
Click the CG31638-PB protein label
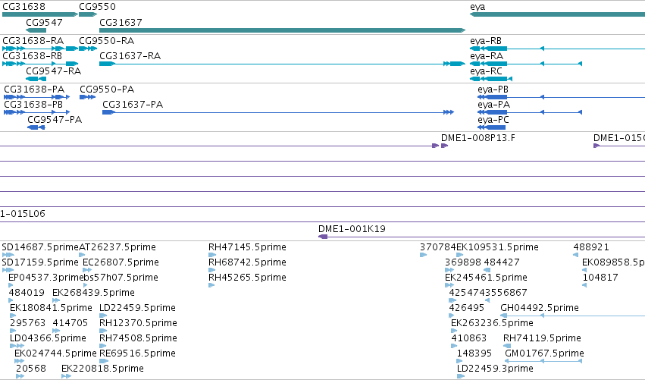33,104
